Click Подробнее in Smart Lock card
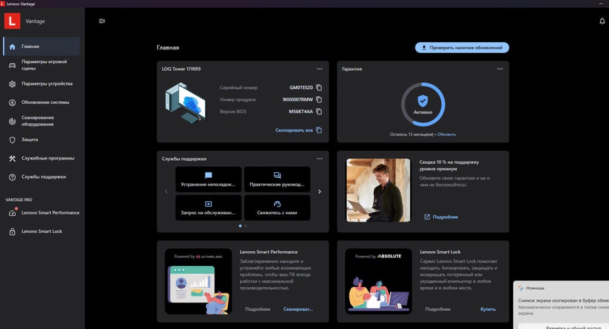This screenshot has height=329, width=609. (x=438, y=309)
